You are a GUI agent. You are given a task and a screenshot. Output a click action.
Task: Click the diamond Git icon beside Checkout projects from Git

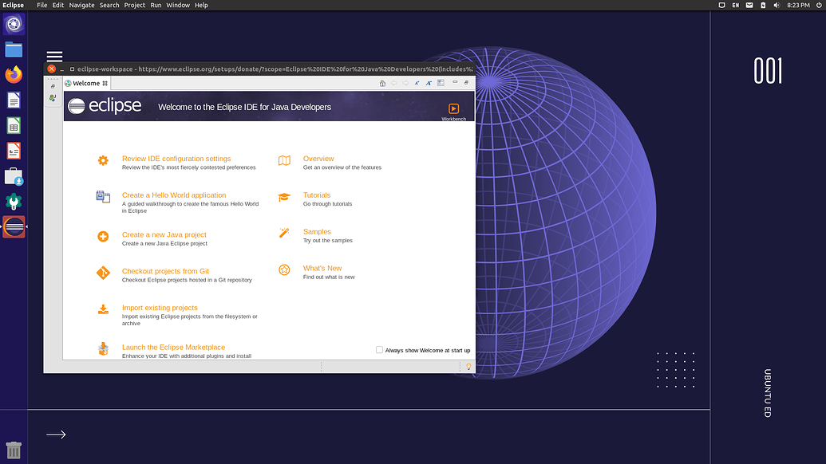(x=103, y=273)
